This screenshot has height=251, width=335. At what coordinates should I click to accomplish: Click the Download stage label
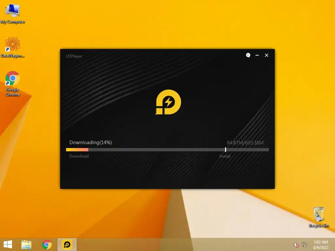79,156
